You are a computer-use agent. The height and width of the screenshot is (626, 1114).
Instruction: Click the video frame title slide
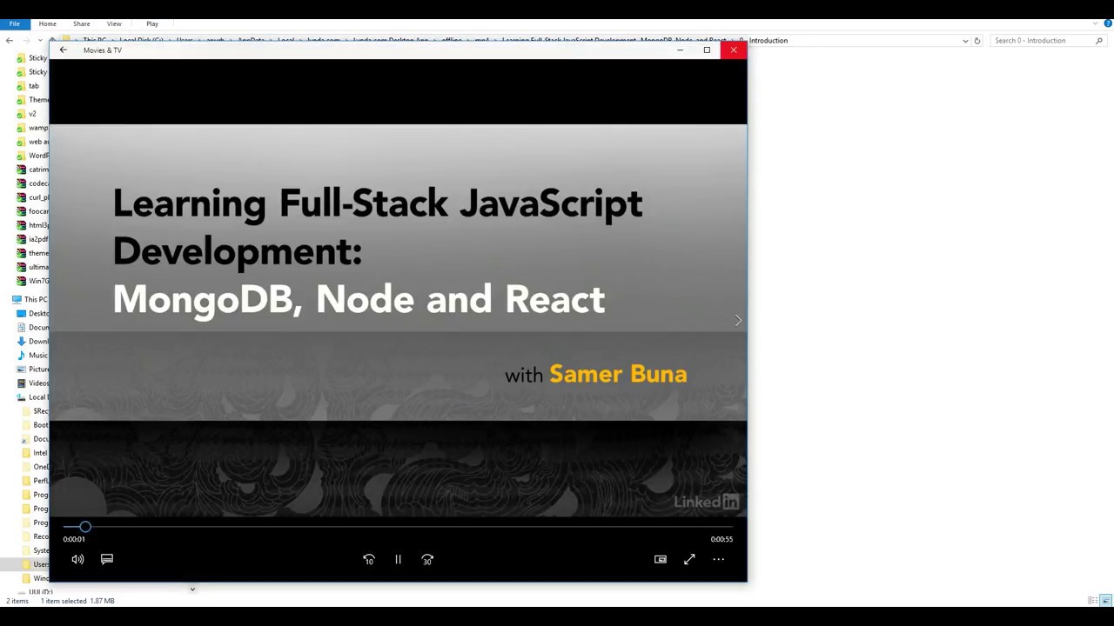398,321
